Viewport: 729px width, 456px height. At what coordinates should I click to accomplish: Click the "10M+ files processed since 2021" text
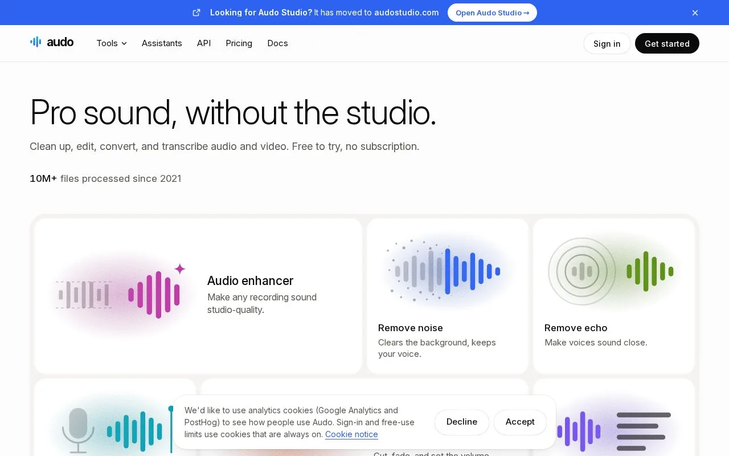point(105,178)
